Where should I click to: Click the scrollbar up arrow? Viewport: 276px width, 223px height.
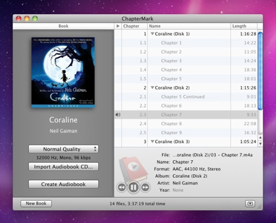click(x=260, y=137)
